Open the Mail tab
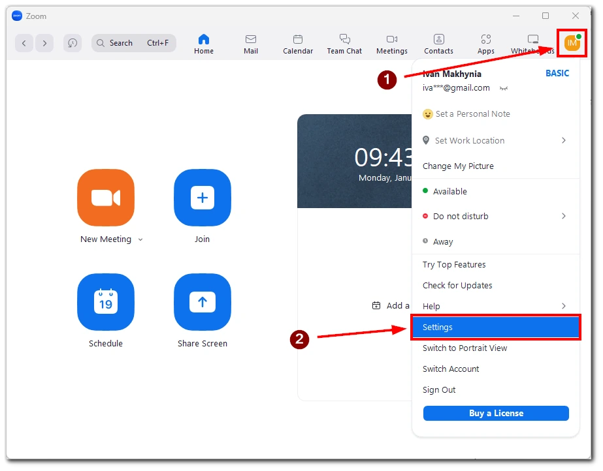Viewport: 603px width, 471px height. (x=251, y=44)
